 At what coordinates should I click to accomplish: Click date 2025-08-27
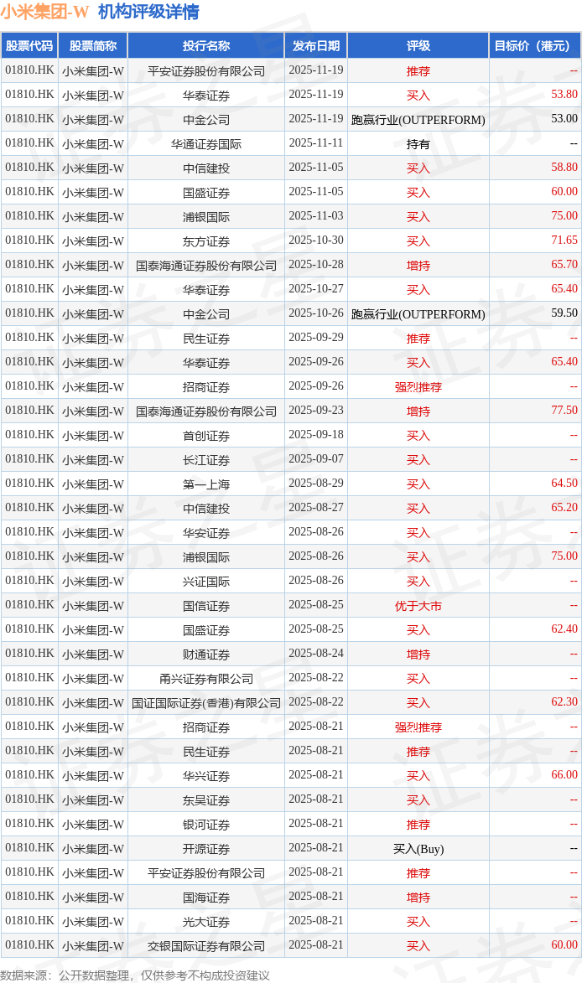(316, 508)
